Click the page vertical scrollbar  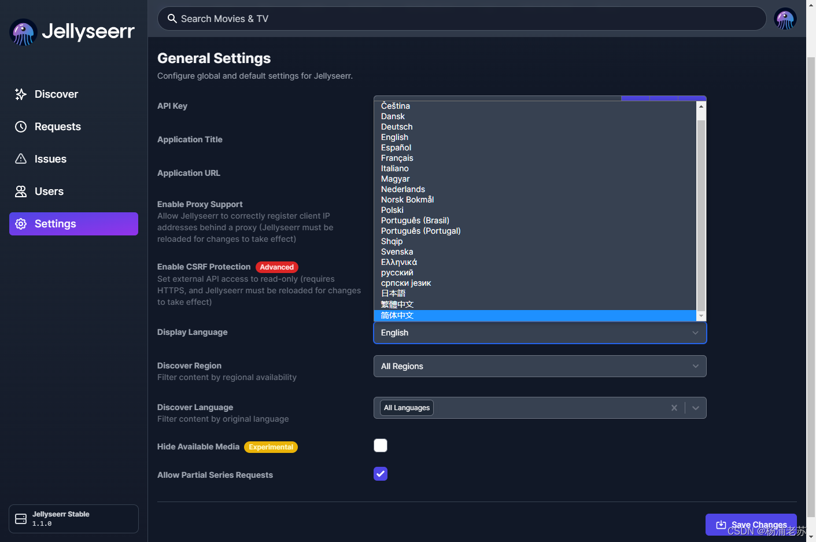pos(811,286)
